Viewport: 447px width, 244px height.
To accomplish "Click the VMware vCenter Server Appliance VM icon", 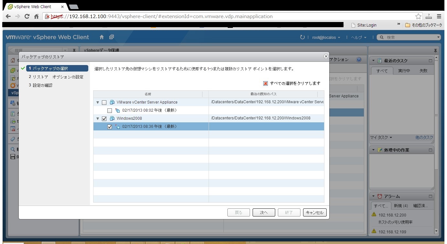I will (x=112, y=102).
